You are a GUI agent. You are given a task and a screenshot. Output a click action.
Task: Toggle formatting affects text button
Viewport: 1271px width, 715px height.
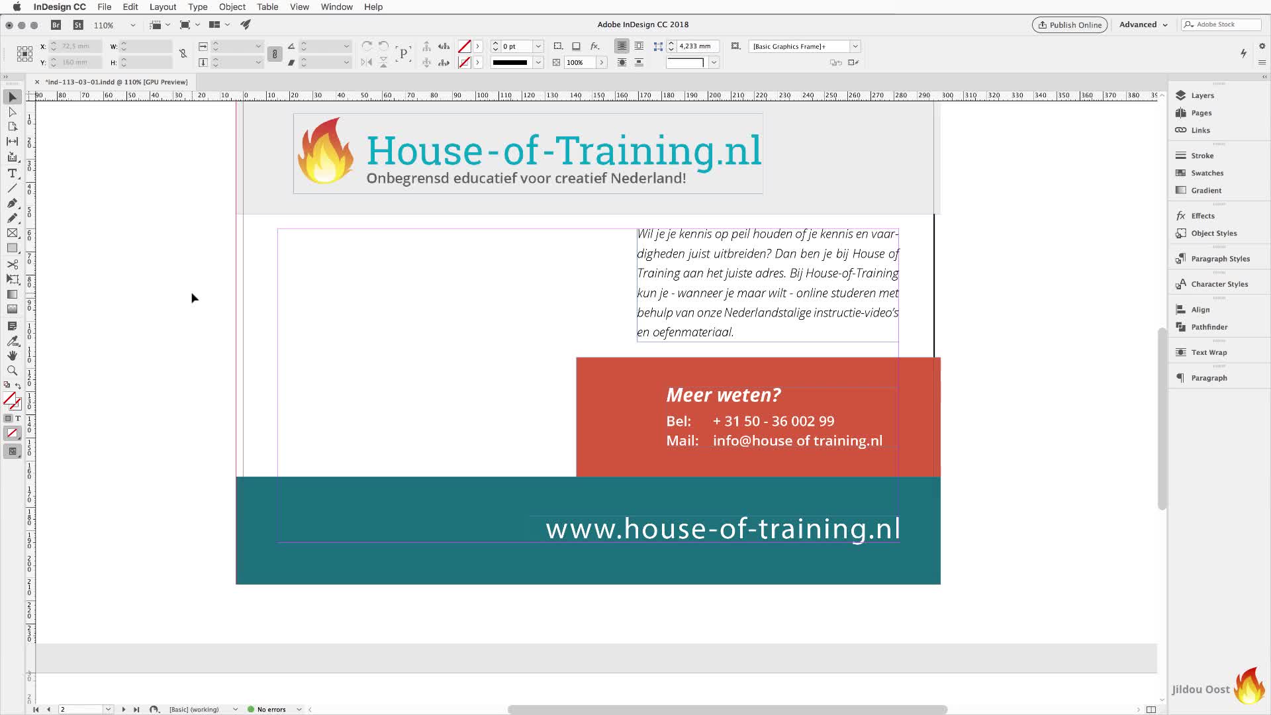tap(18, 418)
